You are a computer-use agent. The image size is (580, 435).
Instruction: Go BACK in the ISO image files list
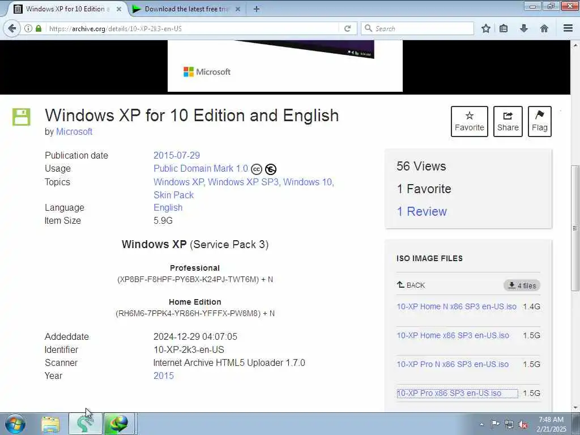click(411, 285)
